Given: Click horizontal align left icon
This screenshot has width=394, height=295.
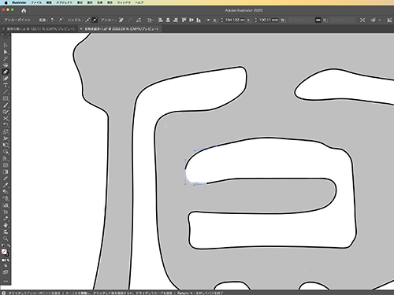Looking at the screenshot, I should pos(161,20).
